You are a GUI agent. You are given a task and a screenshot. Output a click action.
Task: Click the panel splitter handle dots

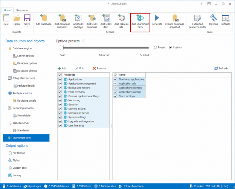[111, 126]
